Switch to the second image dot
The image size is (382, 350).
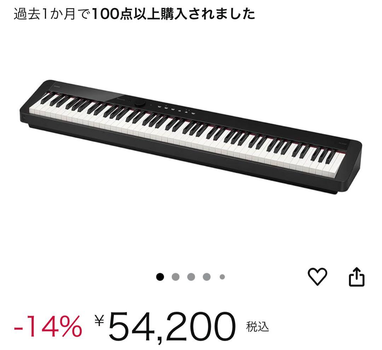176,277
